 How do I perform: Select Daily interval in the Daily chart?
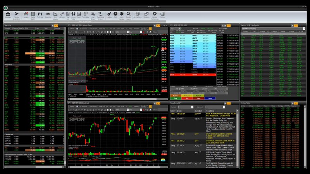click(130, 107)
